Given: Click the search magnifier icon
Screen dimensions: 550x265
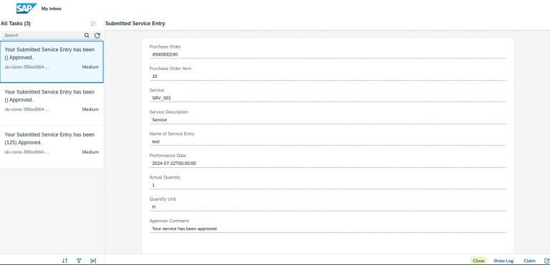Looking at the screenshot, I should (x=87, y=35).
